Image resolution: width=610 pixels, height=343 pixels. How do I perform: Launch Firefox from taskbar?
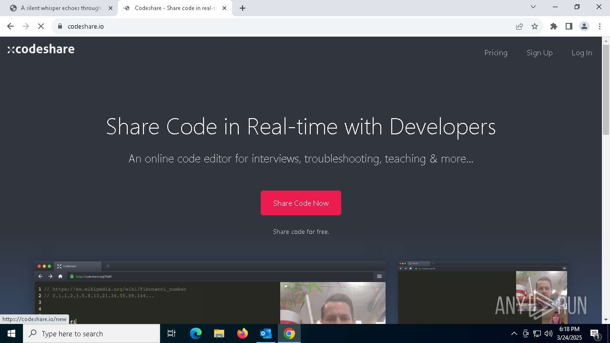click(243, 333)
